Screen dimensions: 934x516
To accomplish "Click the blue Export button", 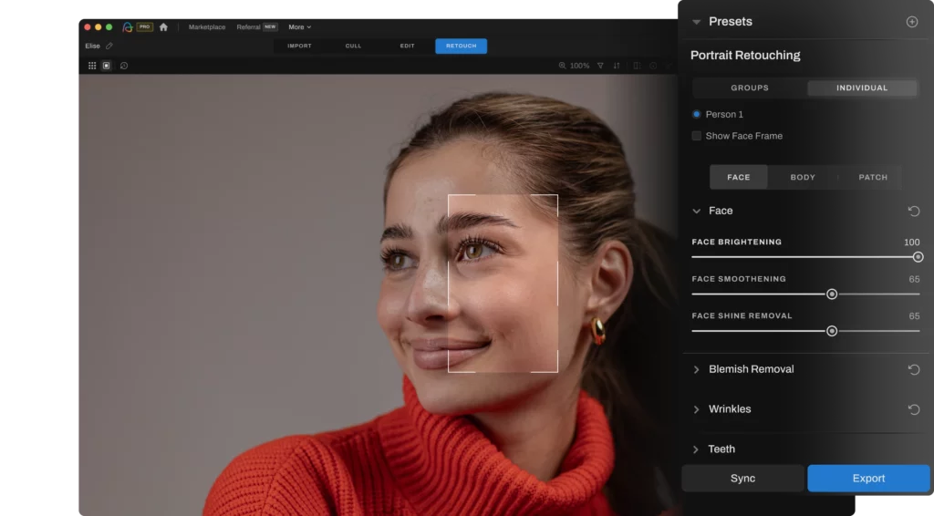I will click(x=868, y=479).
